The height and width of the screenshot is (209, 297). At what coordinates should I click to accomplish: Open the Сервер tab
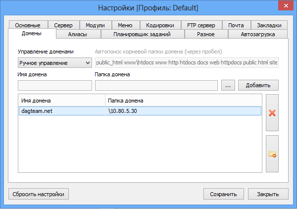coord(63,25)
